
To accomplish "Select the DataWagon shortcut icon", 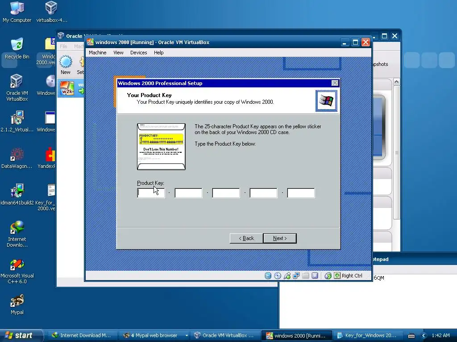I will click(x=17, y=158).
